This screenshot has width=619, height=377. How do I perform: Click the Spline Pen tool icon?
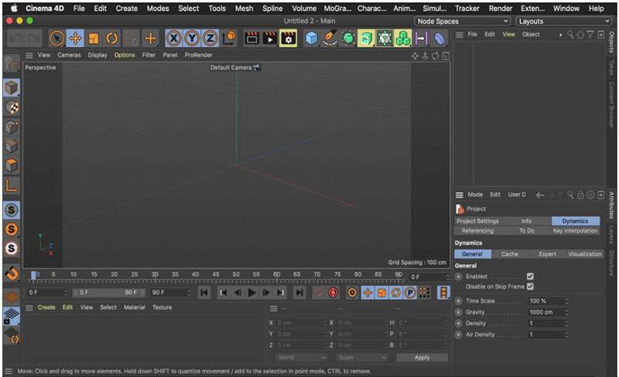[330, 39]
